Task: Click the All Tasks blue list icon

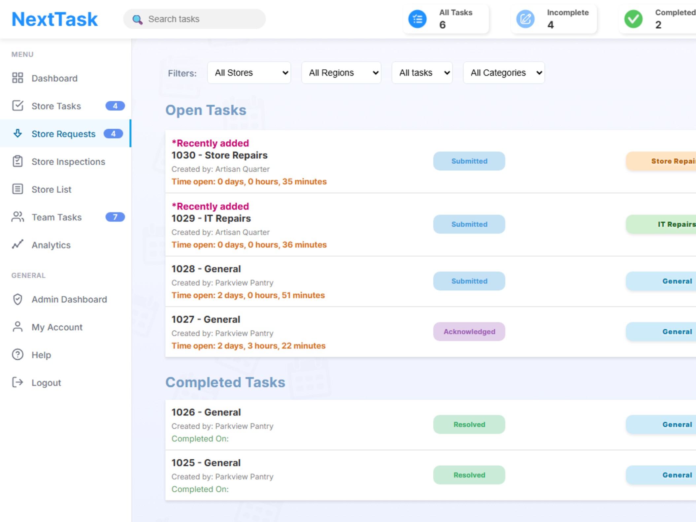Action: click(417, 19)
